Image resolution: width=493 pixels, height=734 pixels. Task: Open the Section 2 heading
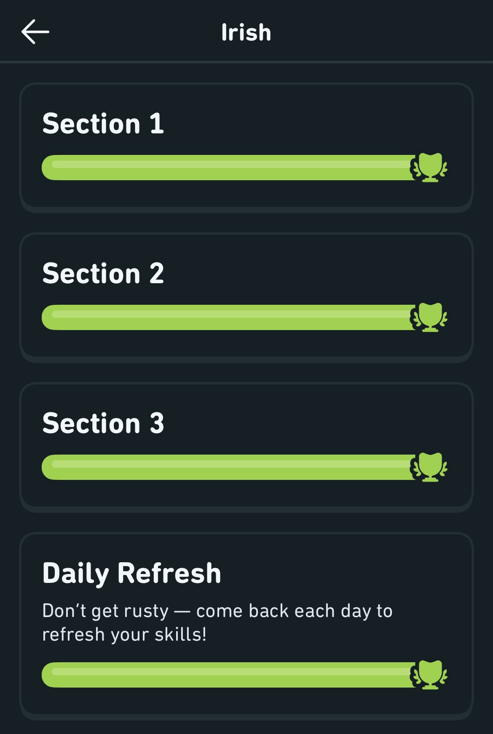(103, 274)
